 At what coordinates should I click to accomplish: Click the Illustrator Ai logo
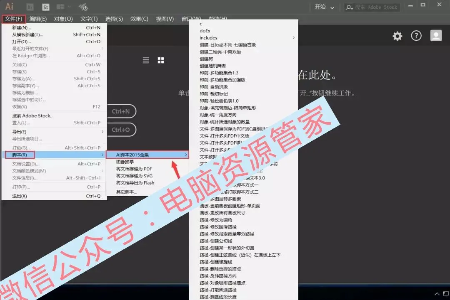pyautogui.click(x=10, y=7)
